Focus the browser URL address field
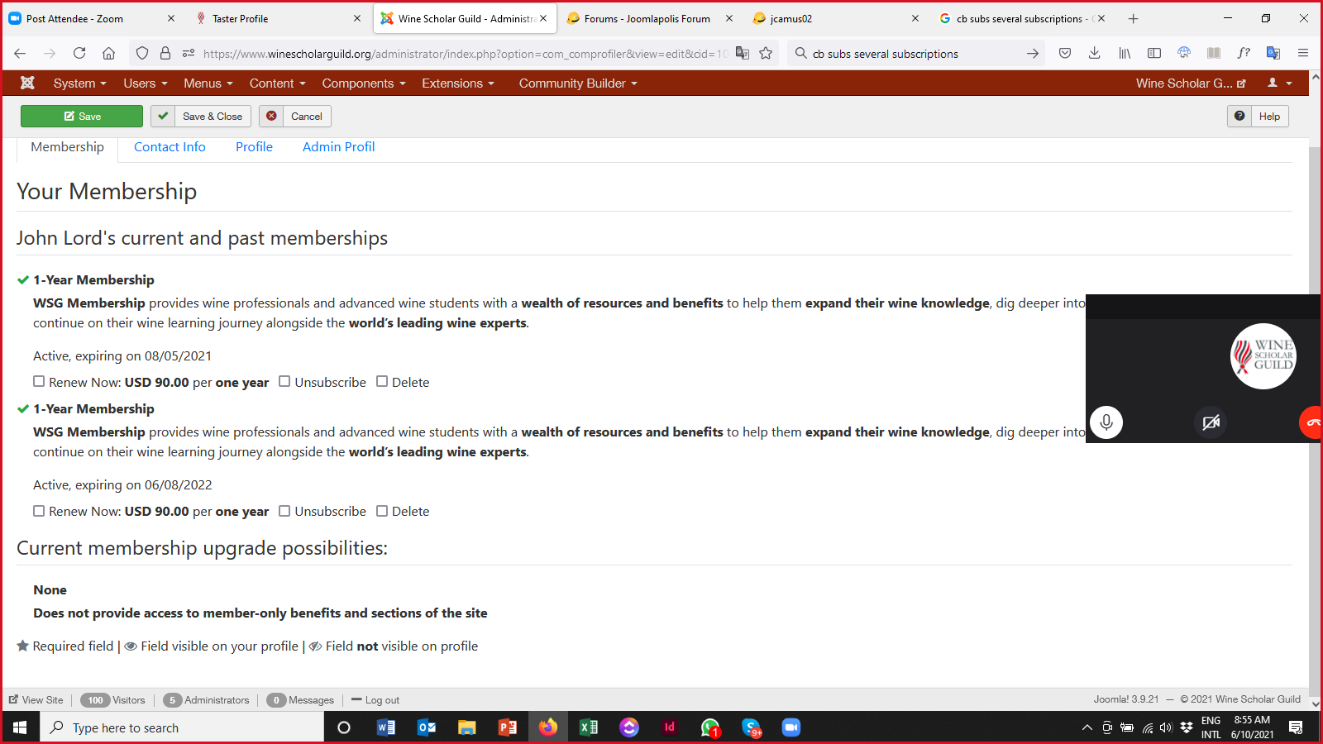 465,53
